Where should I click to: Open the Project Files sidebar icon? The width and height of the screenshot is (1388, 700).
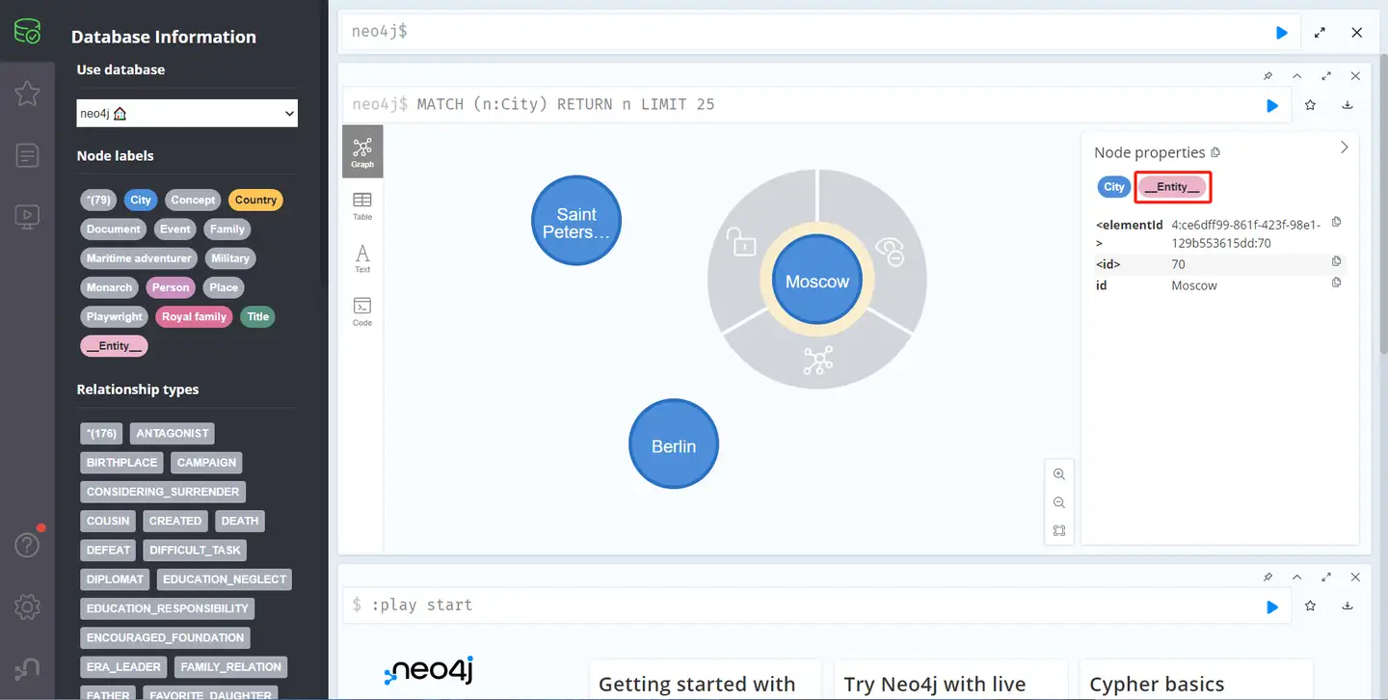27,155
